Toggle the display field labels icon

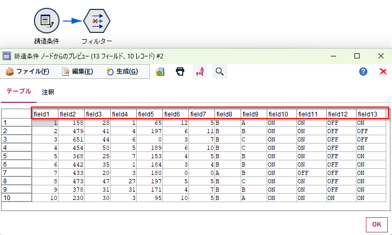tap(200, 72)
